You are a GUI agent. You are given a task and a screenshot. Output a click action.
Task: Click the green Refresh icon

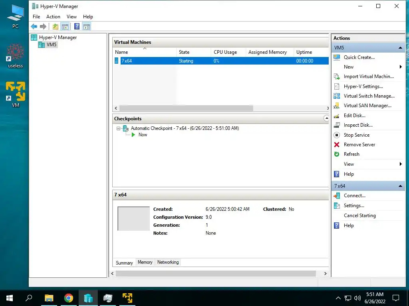click(x=337, y=154)
